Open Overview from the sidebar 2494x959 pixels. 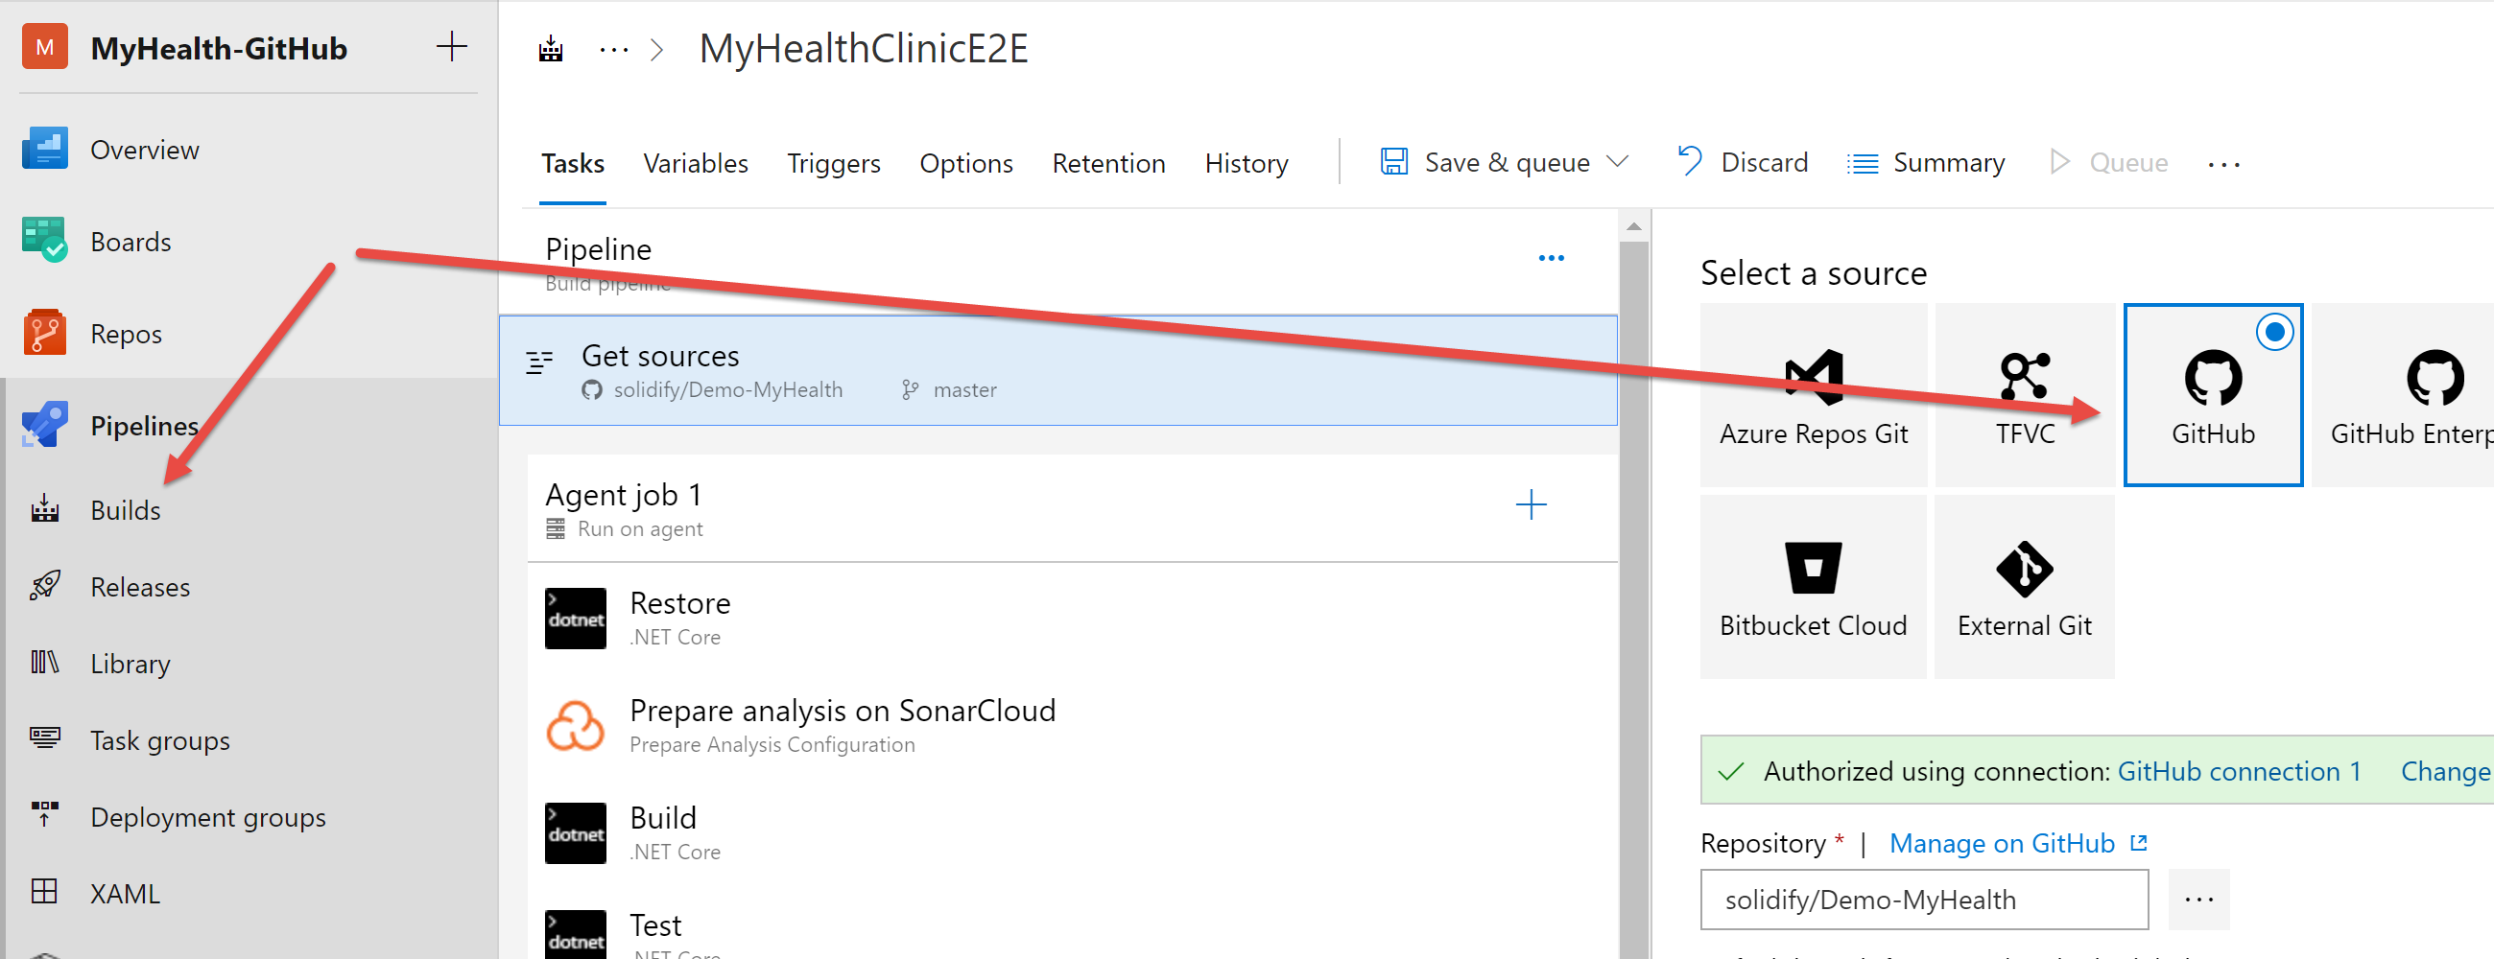point(143,150)
